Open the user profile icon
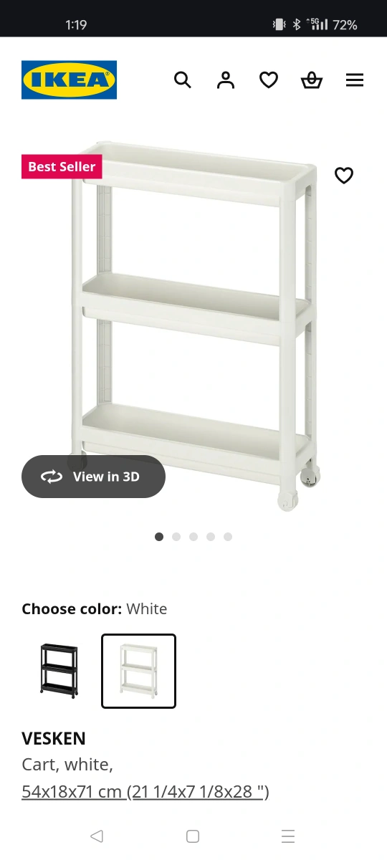The height and width of the screenshot is (860, 387). (x=226, y=80)
